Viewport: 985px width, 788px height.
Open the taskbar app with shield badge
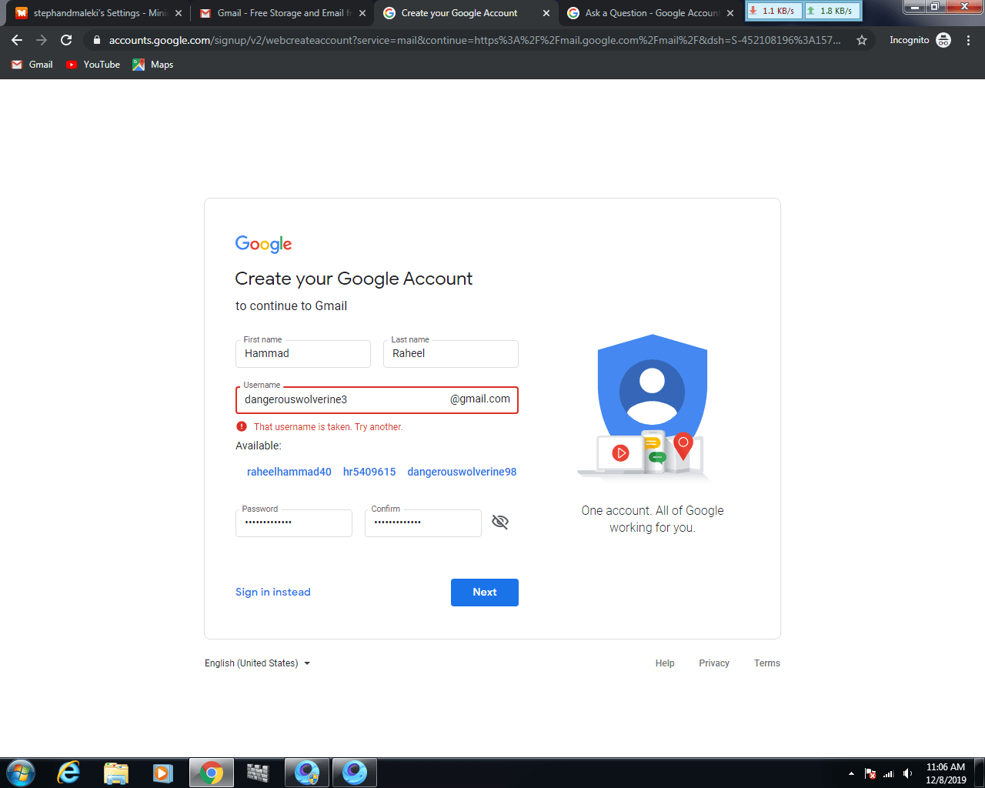307,773
